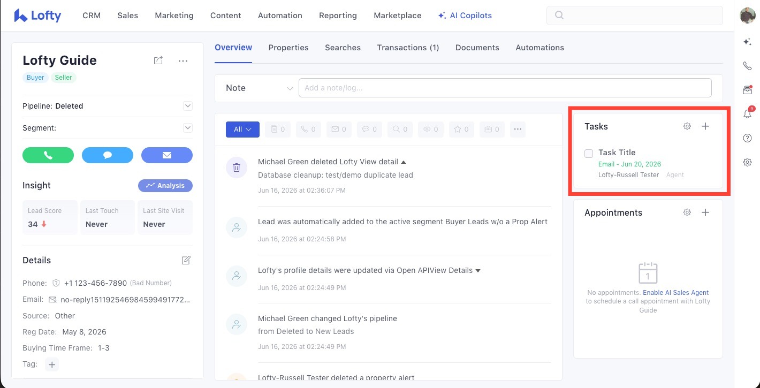Open the Marketplace menu
760x388 pixels.
coord(397,16)
